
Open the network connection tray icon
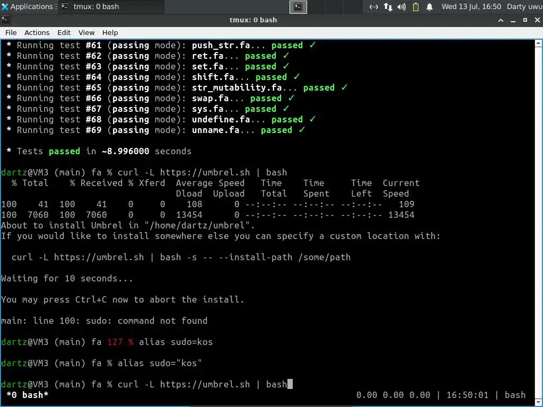pyautogui.click(x=373, y=6)
